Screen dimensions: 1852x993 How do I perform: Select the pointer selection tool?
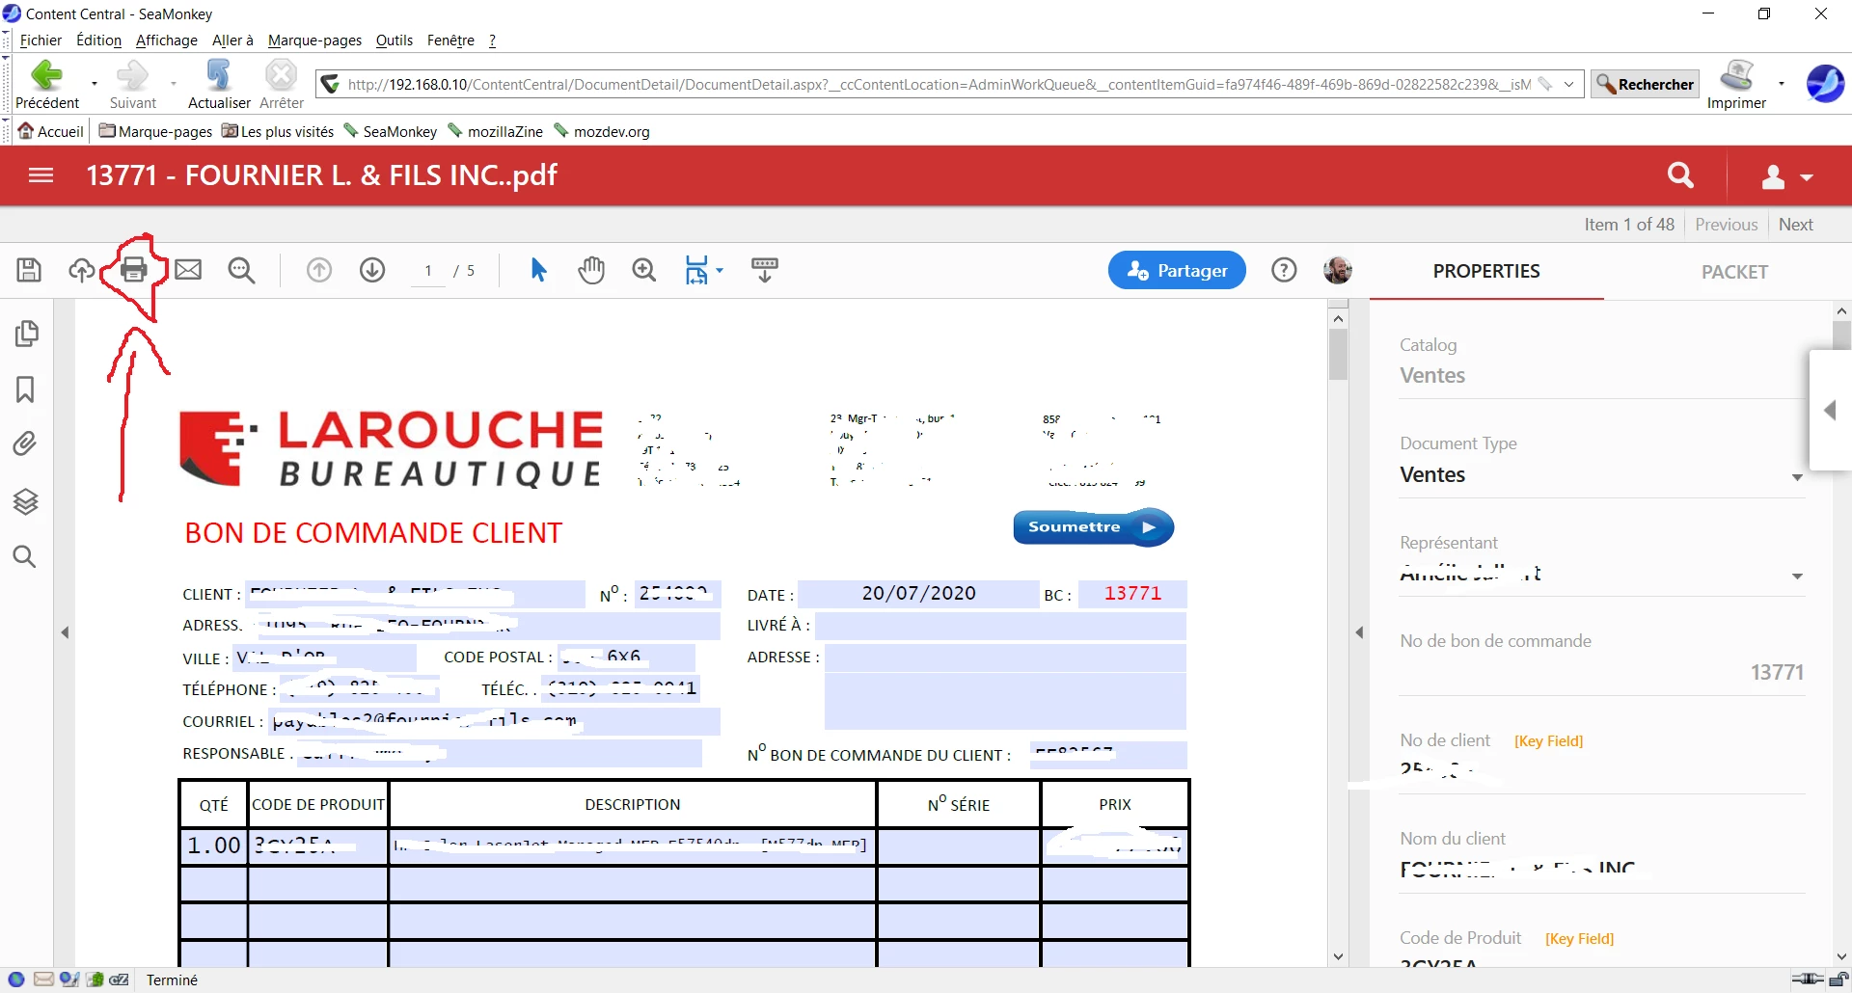538,270
